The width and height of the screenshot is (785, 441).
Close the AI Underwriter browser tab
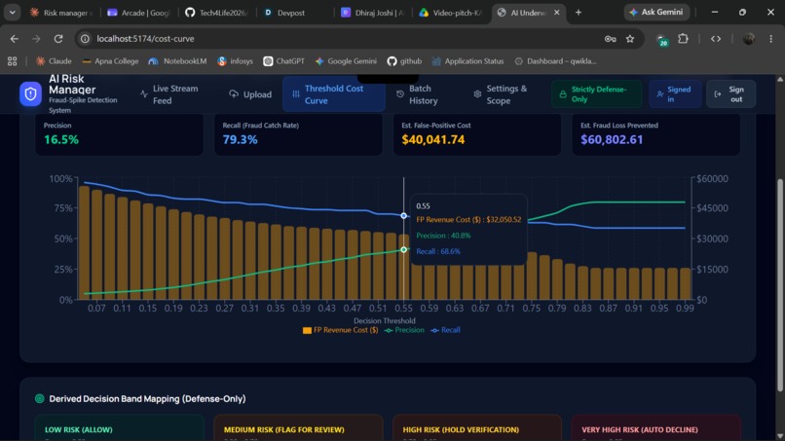click(557, 13)
